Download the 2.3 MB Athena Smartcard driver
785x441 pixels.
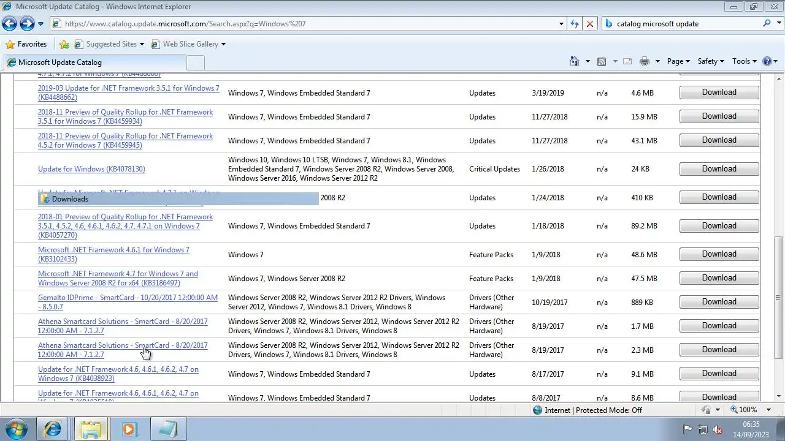pos(719,350)
